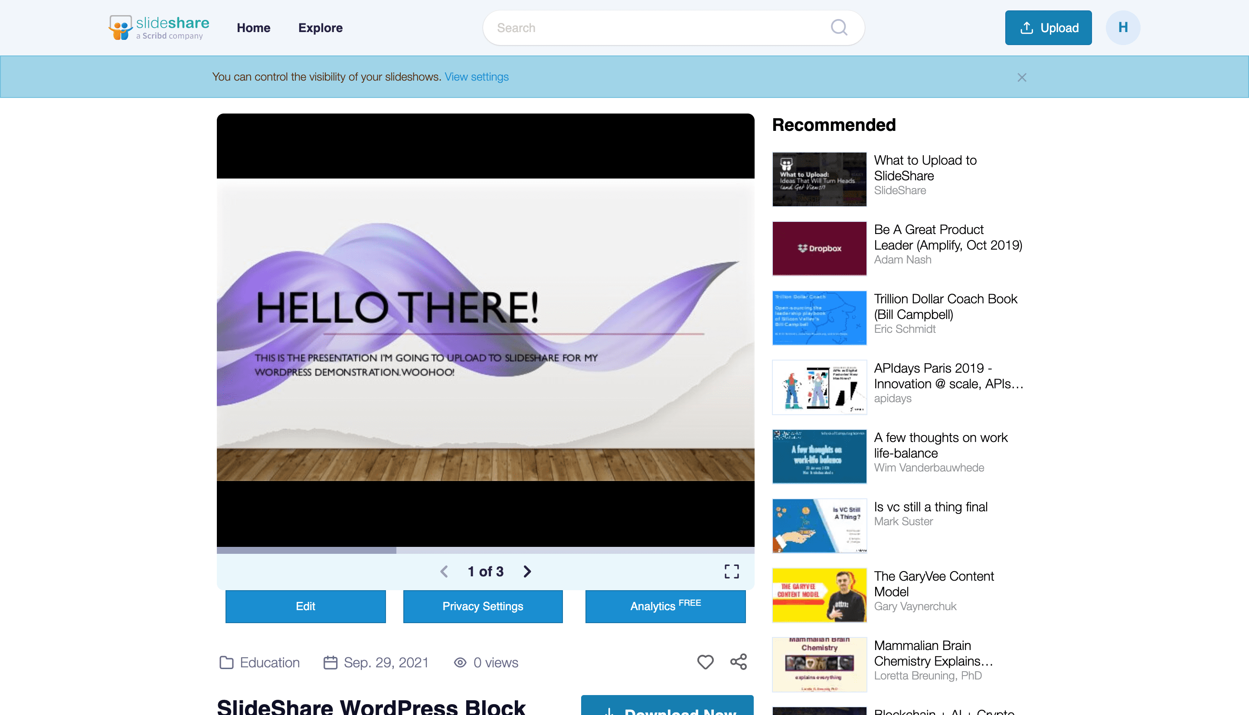Image resolution: width=1249 pixels, height=715 pixels.
Task: Click the Edit button below the slideshow
Action: 305,606
